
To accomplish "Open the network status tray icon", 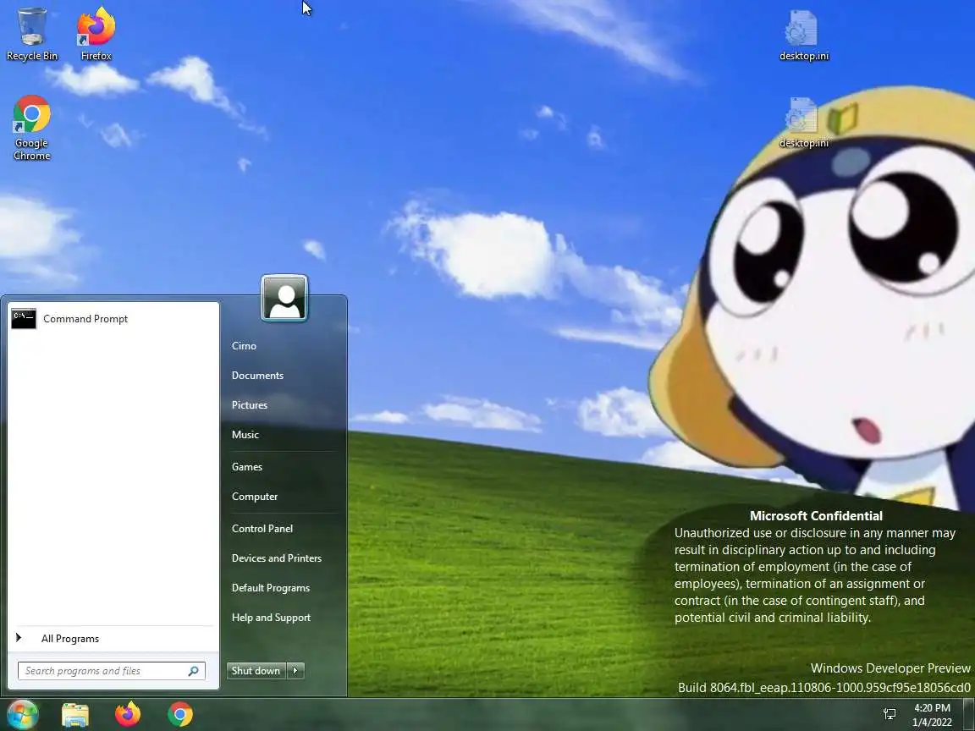I will [x=890, y=714].
